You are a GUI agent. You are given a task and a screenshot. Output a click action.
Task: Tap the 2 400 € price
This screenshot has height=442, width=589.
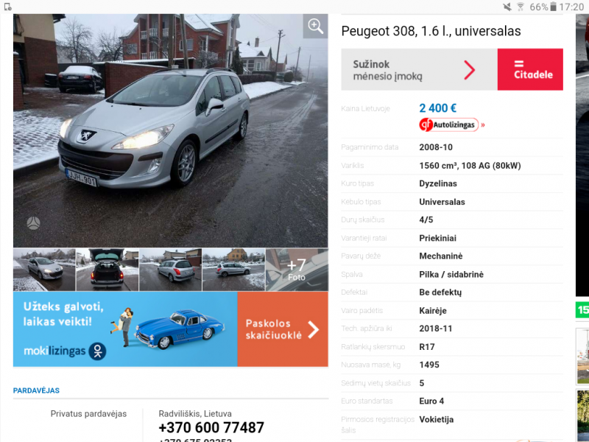[x=437, y=108]
